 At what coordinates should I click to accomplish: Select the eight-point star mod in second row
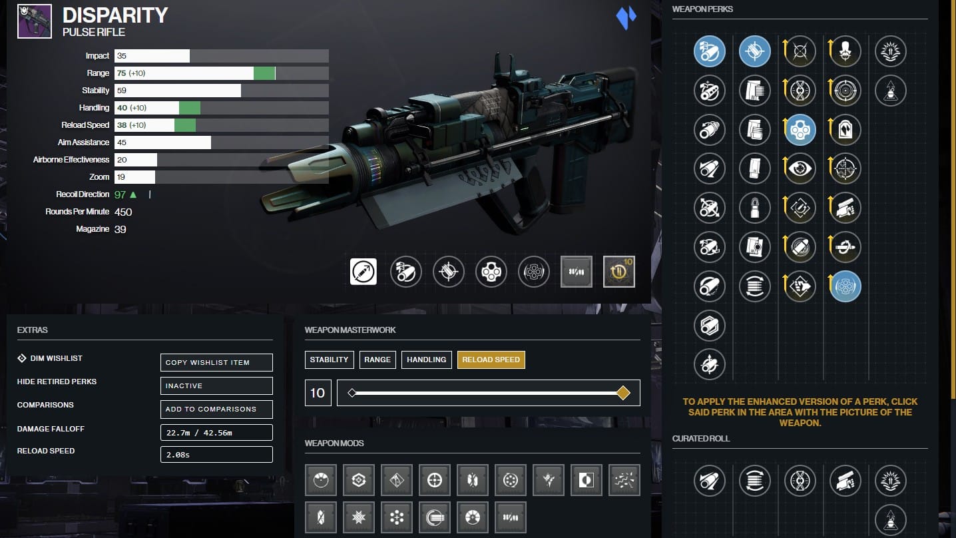click(x=359, y=517)
